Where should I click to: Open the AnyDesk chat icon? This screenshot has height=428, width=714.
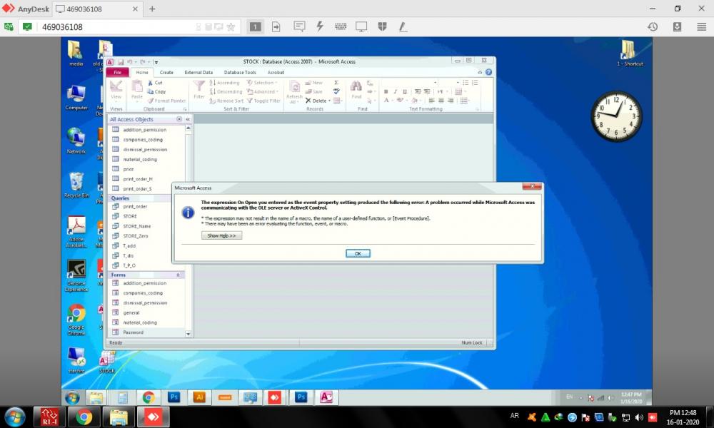(299, 27)
